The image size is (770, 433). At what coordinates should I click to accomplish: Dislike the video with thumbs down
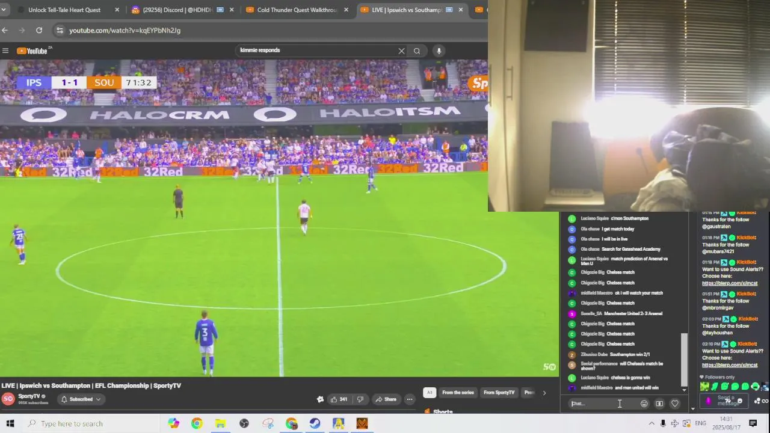pos(360,399)
